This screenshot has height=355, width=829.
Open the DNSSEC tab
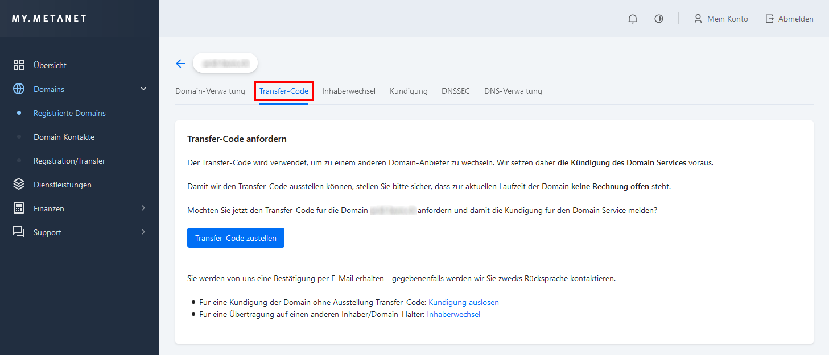tap(455, 91)
